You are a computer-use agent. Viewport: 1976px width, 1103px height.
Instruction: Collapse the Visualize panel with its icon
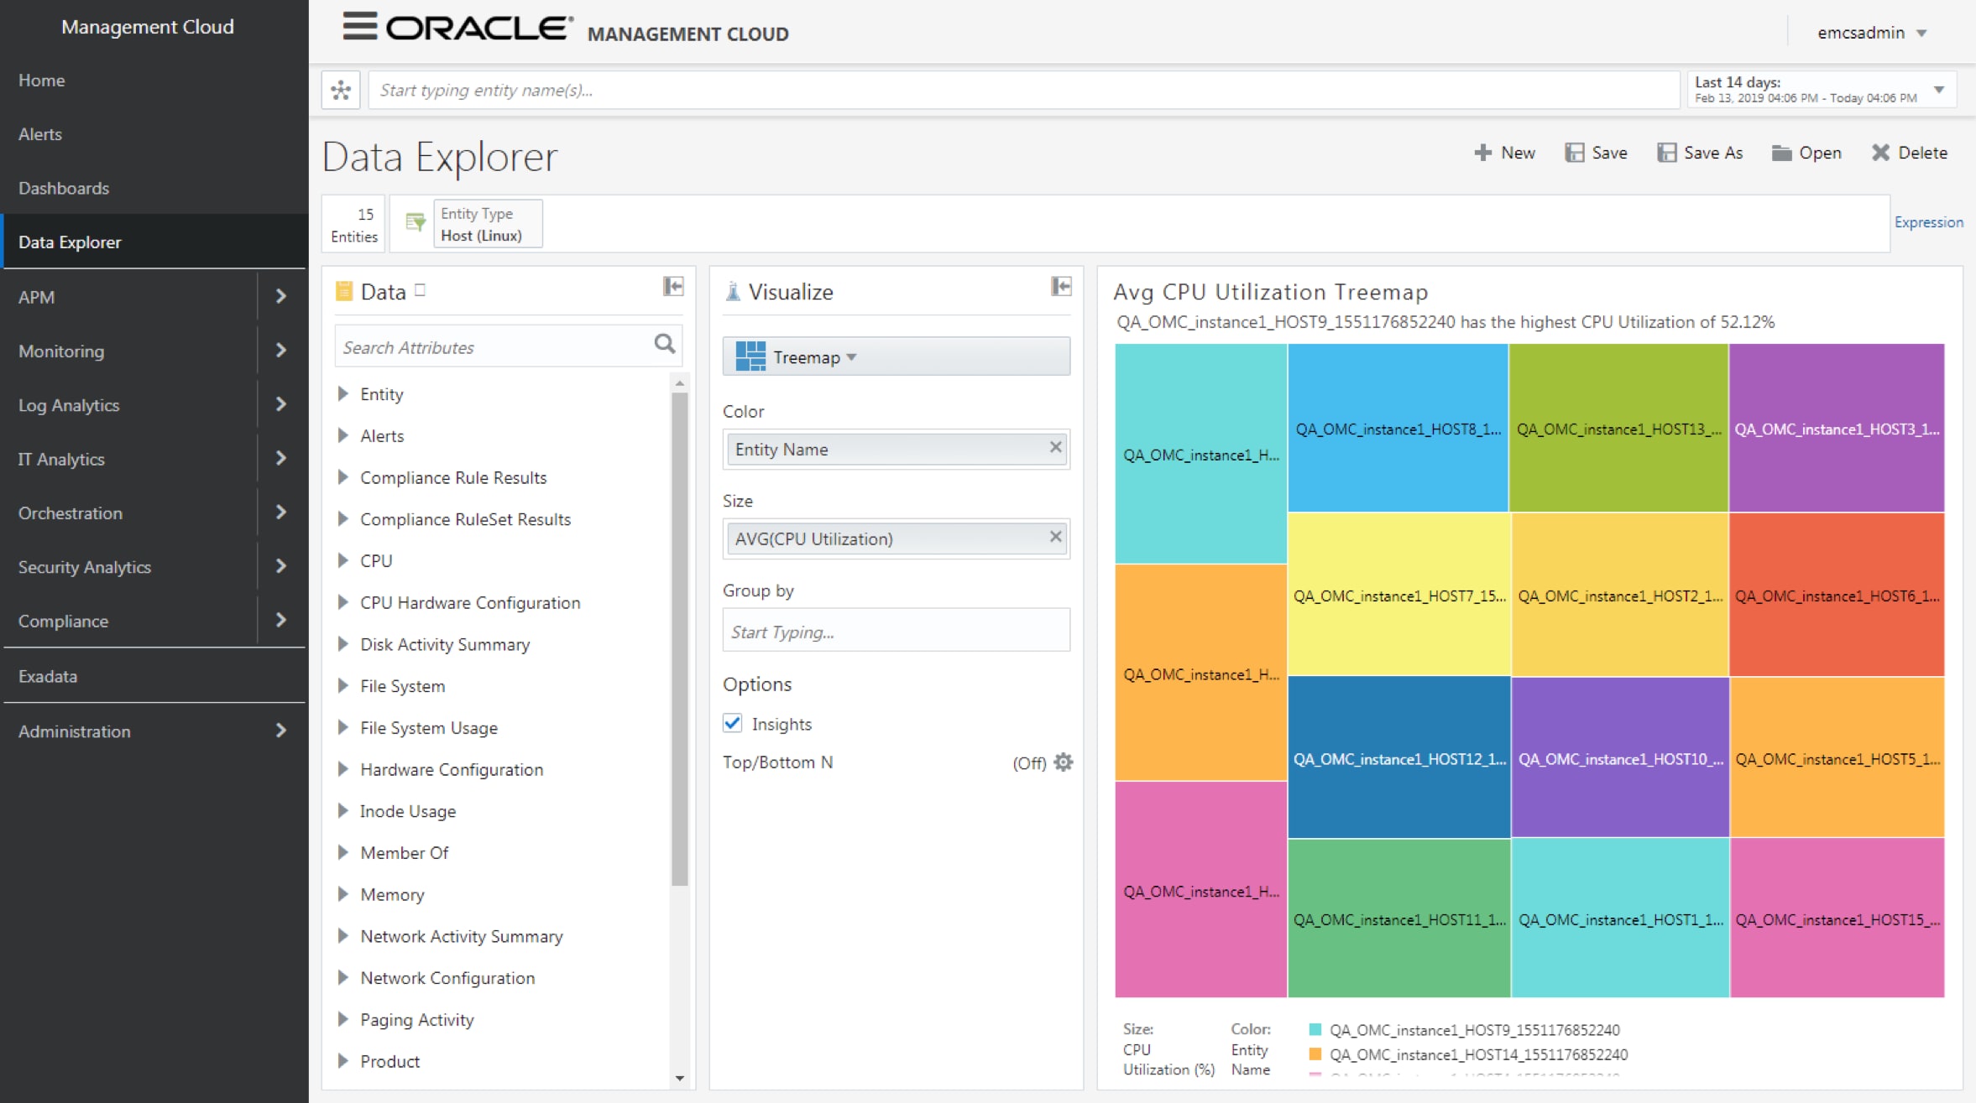click(x=1061, y=287)
